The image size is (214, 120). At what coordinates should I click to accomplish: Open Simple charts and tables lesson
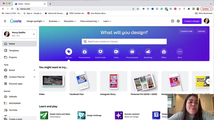click(x=55, y=115)
